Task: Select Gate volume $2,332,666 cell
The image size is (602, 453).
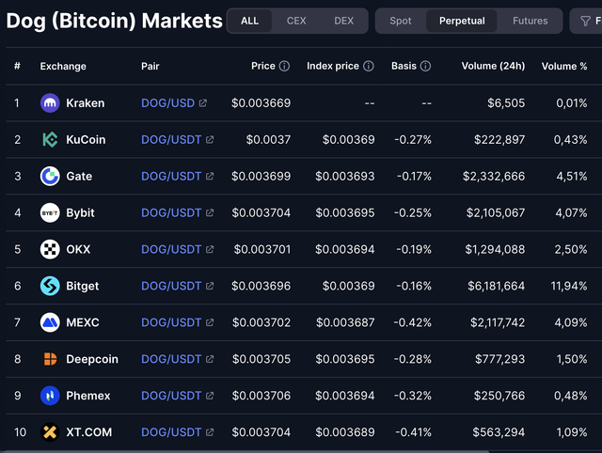Action: click(x=494, y=176)
